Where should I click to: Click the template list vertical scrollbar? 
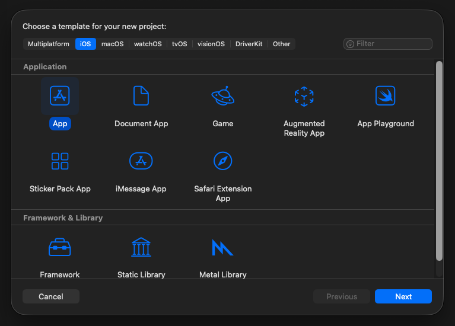click(439, 160)
